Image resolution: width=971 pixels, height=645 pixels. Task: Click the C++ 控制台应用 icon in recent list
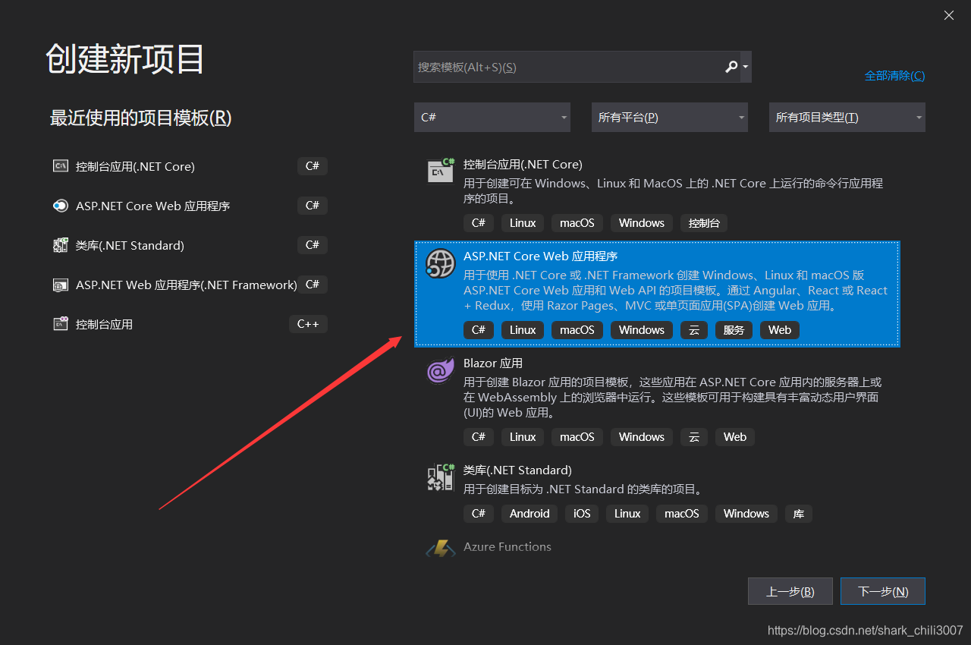click(x=61, y=324)
